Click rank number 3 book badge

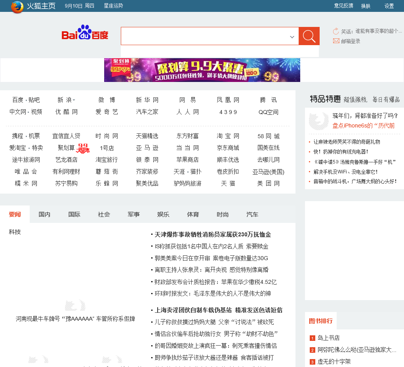tap(312, 362)
